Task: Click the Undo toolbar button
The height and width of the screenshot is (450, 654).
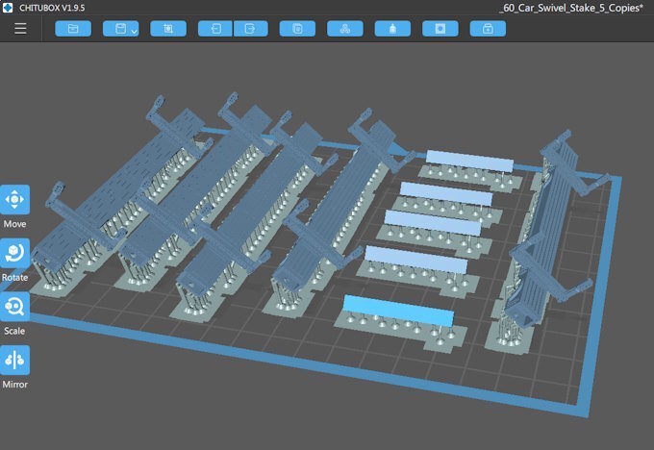Action: tap(215, 29)
